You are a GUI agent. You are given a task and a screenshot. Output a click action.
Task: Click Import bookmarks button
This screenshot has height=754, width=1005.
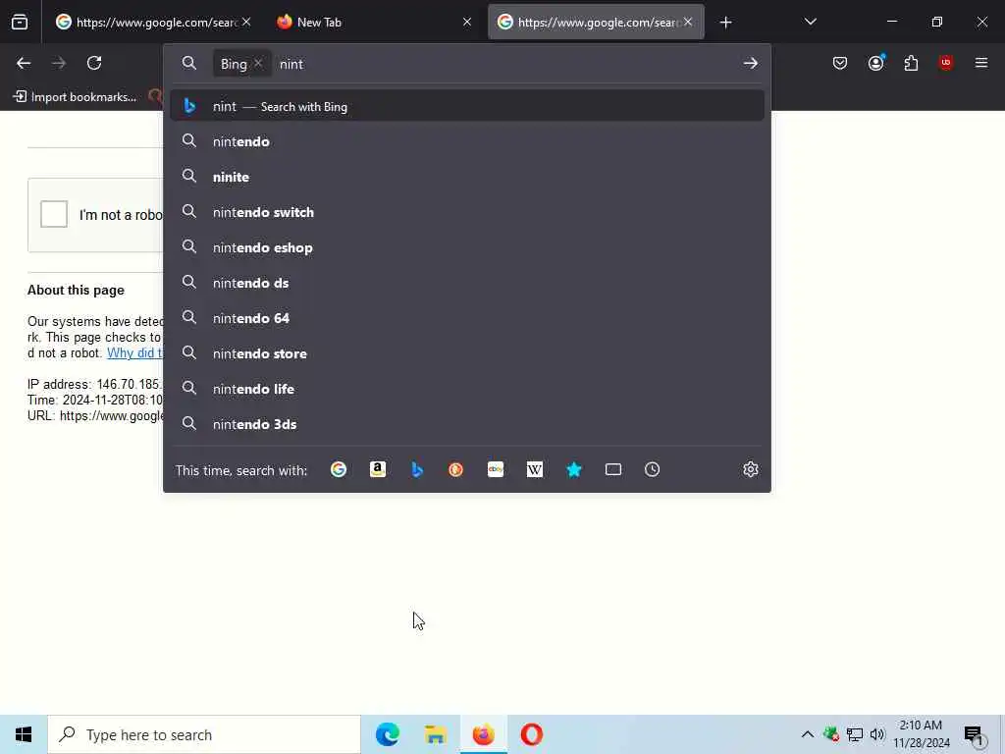point(75,97)
